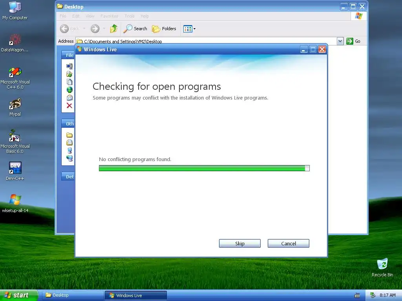Close the Windows Live dialog with X
The width and height of the screenshot is (402, 301).
click(x=322, y=49)
